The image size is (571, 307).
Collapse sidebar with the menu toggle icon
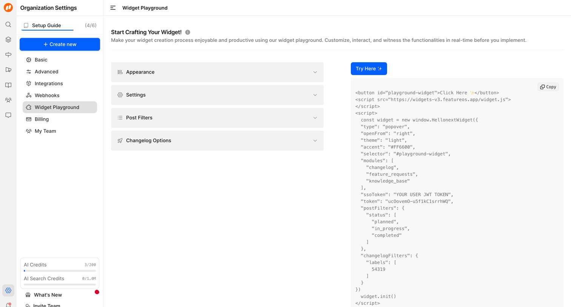tap(113, 8)
